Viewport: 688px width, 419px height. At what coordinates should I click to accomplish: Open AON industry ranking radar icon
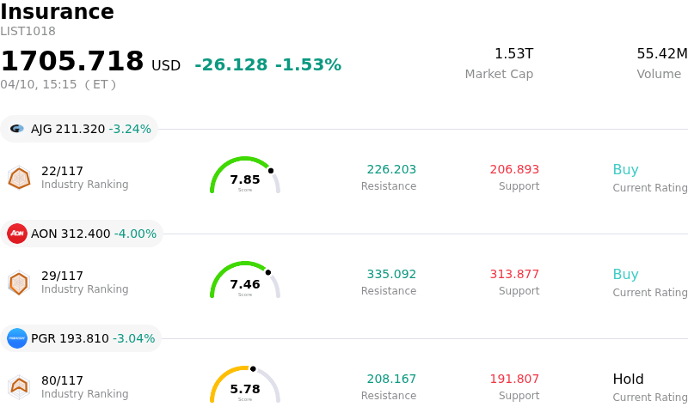pos(19,282)
